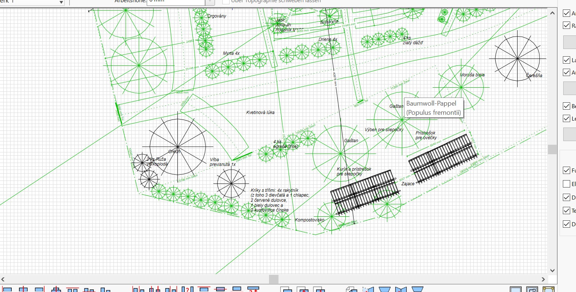Click the vertical scrollbar down arrow
576x292 pixels.
pyautogui.click(x=552, y=270)
